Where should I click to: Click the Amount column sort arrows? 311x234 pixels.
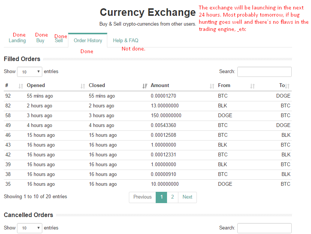pos(212,86)
